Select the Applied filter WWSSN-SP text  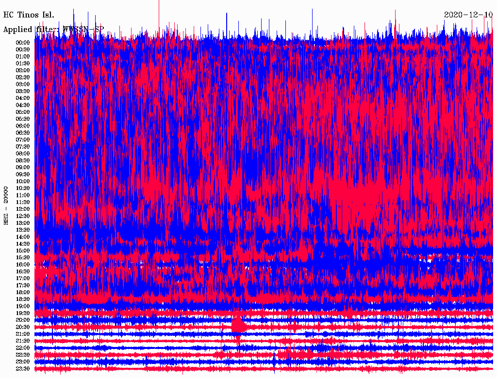coord(53,29)
